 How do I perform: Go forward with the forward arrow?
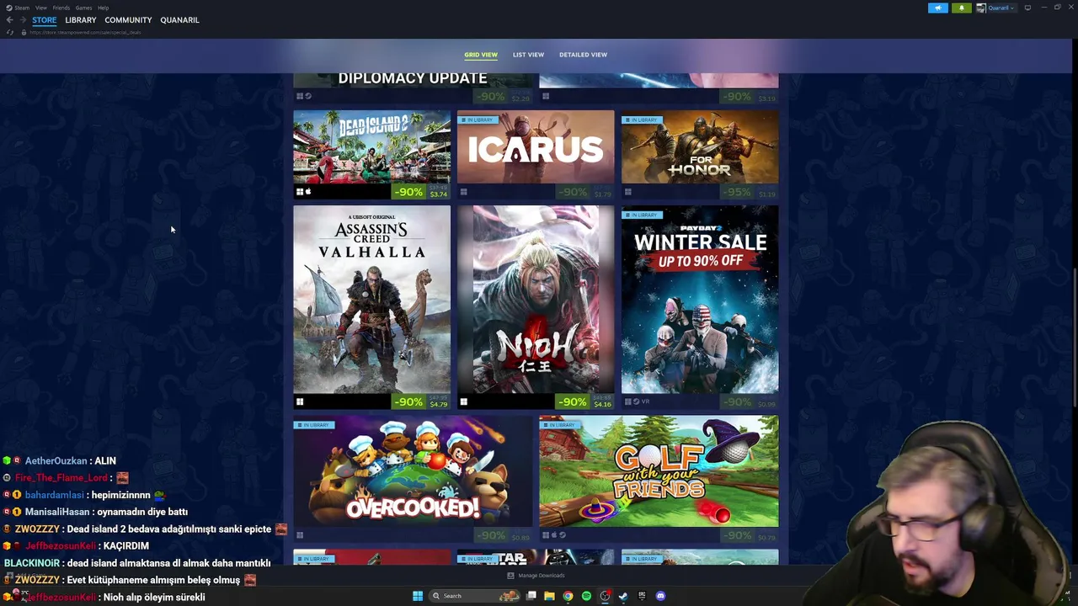click(x=22, y=20)
